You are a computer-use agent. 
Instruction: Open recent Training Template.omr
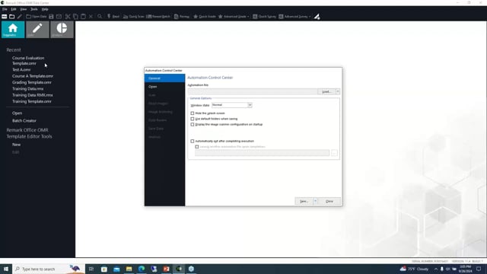click(x=32, y=101)
